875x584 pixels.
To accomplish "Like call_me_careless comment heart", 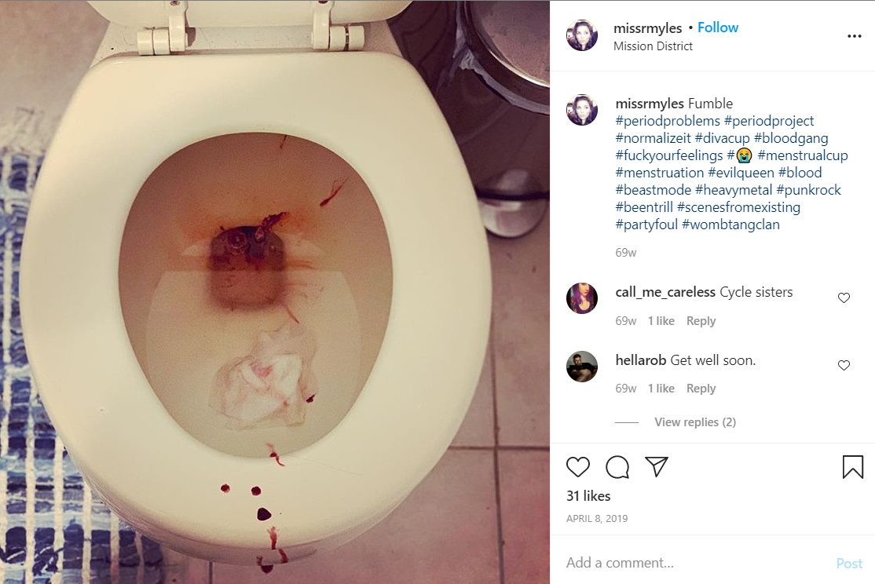I will (844, 297).
